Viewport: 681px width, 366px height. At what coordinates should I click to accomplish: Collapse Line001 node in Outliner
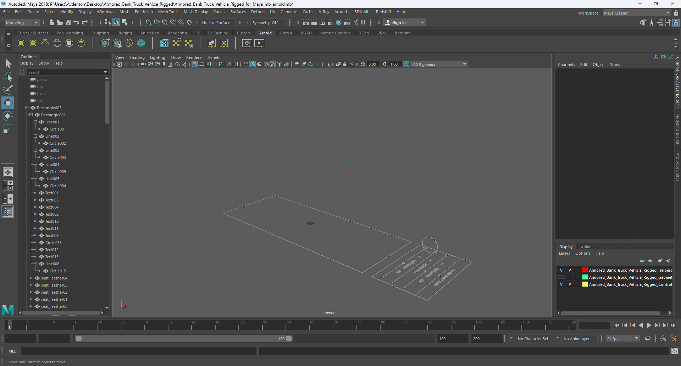pos(35,122)
